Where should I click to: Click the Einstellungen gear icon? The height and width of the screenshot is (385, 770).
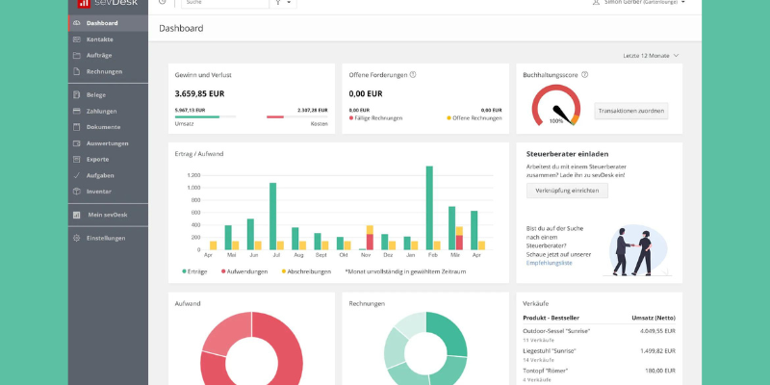pyautogui.click(x=76, y=238)
